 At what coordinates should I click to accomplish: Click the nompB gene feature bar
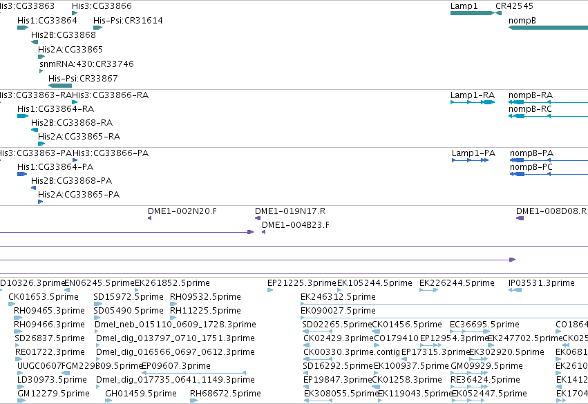[548, 28]
